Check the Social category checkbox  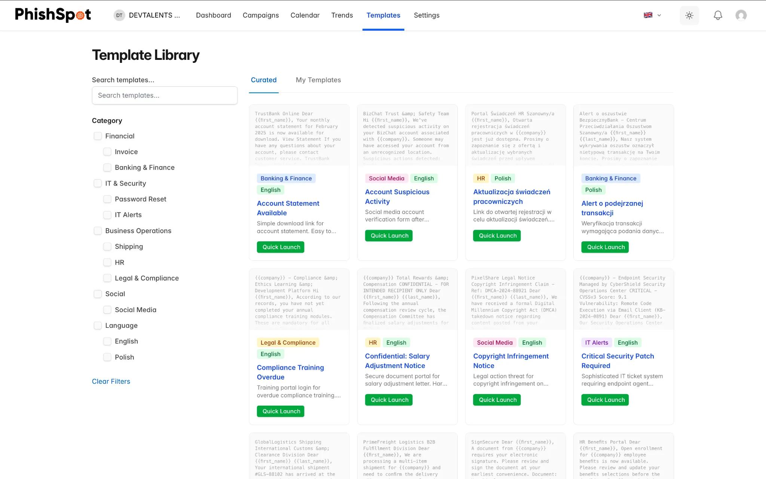click(98, 294)
